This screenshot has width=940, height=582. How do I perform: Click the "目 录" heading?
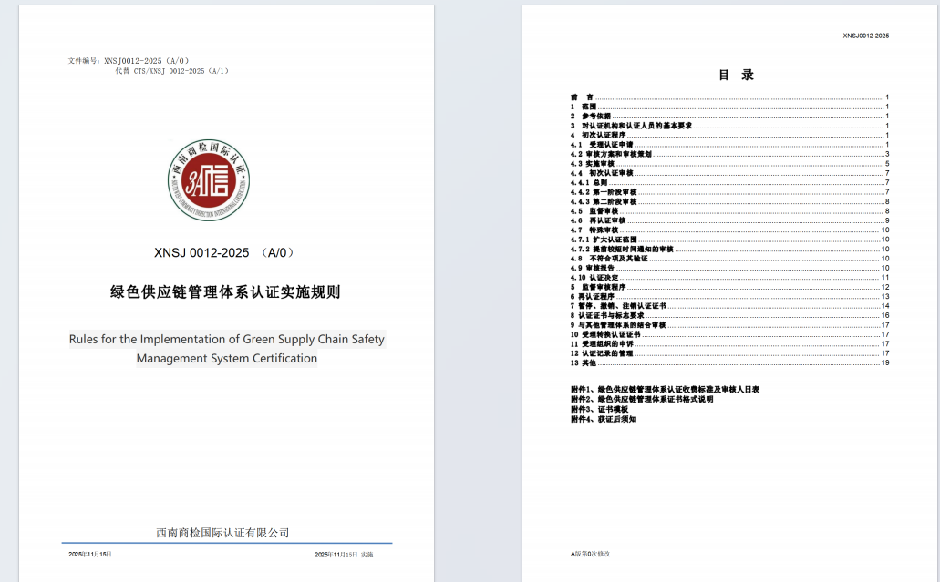736,76
